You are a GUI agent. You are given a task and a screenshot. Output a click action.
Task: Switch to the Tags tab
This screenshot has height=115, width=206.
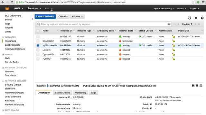[x=93, y=93]
